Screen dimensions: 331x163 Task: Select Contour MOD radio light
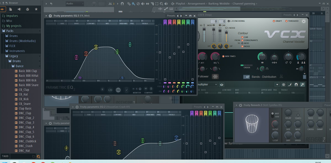pyautogui.click(x=242, y=43)
